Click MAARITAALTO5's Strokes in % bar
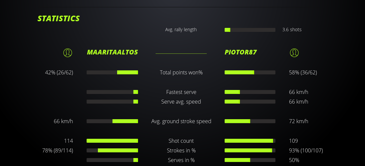 click(112, 150)
